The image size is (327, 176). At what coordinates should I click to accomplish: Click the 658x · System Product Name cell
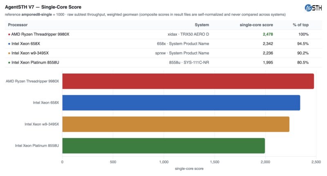(183, 44)
